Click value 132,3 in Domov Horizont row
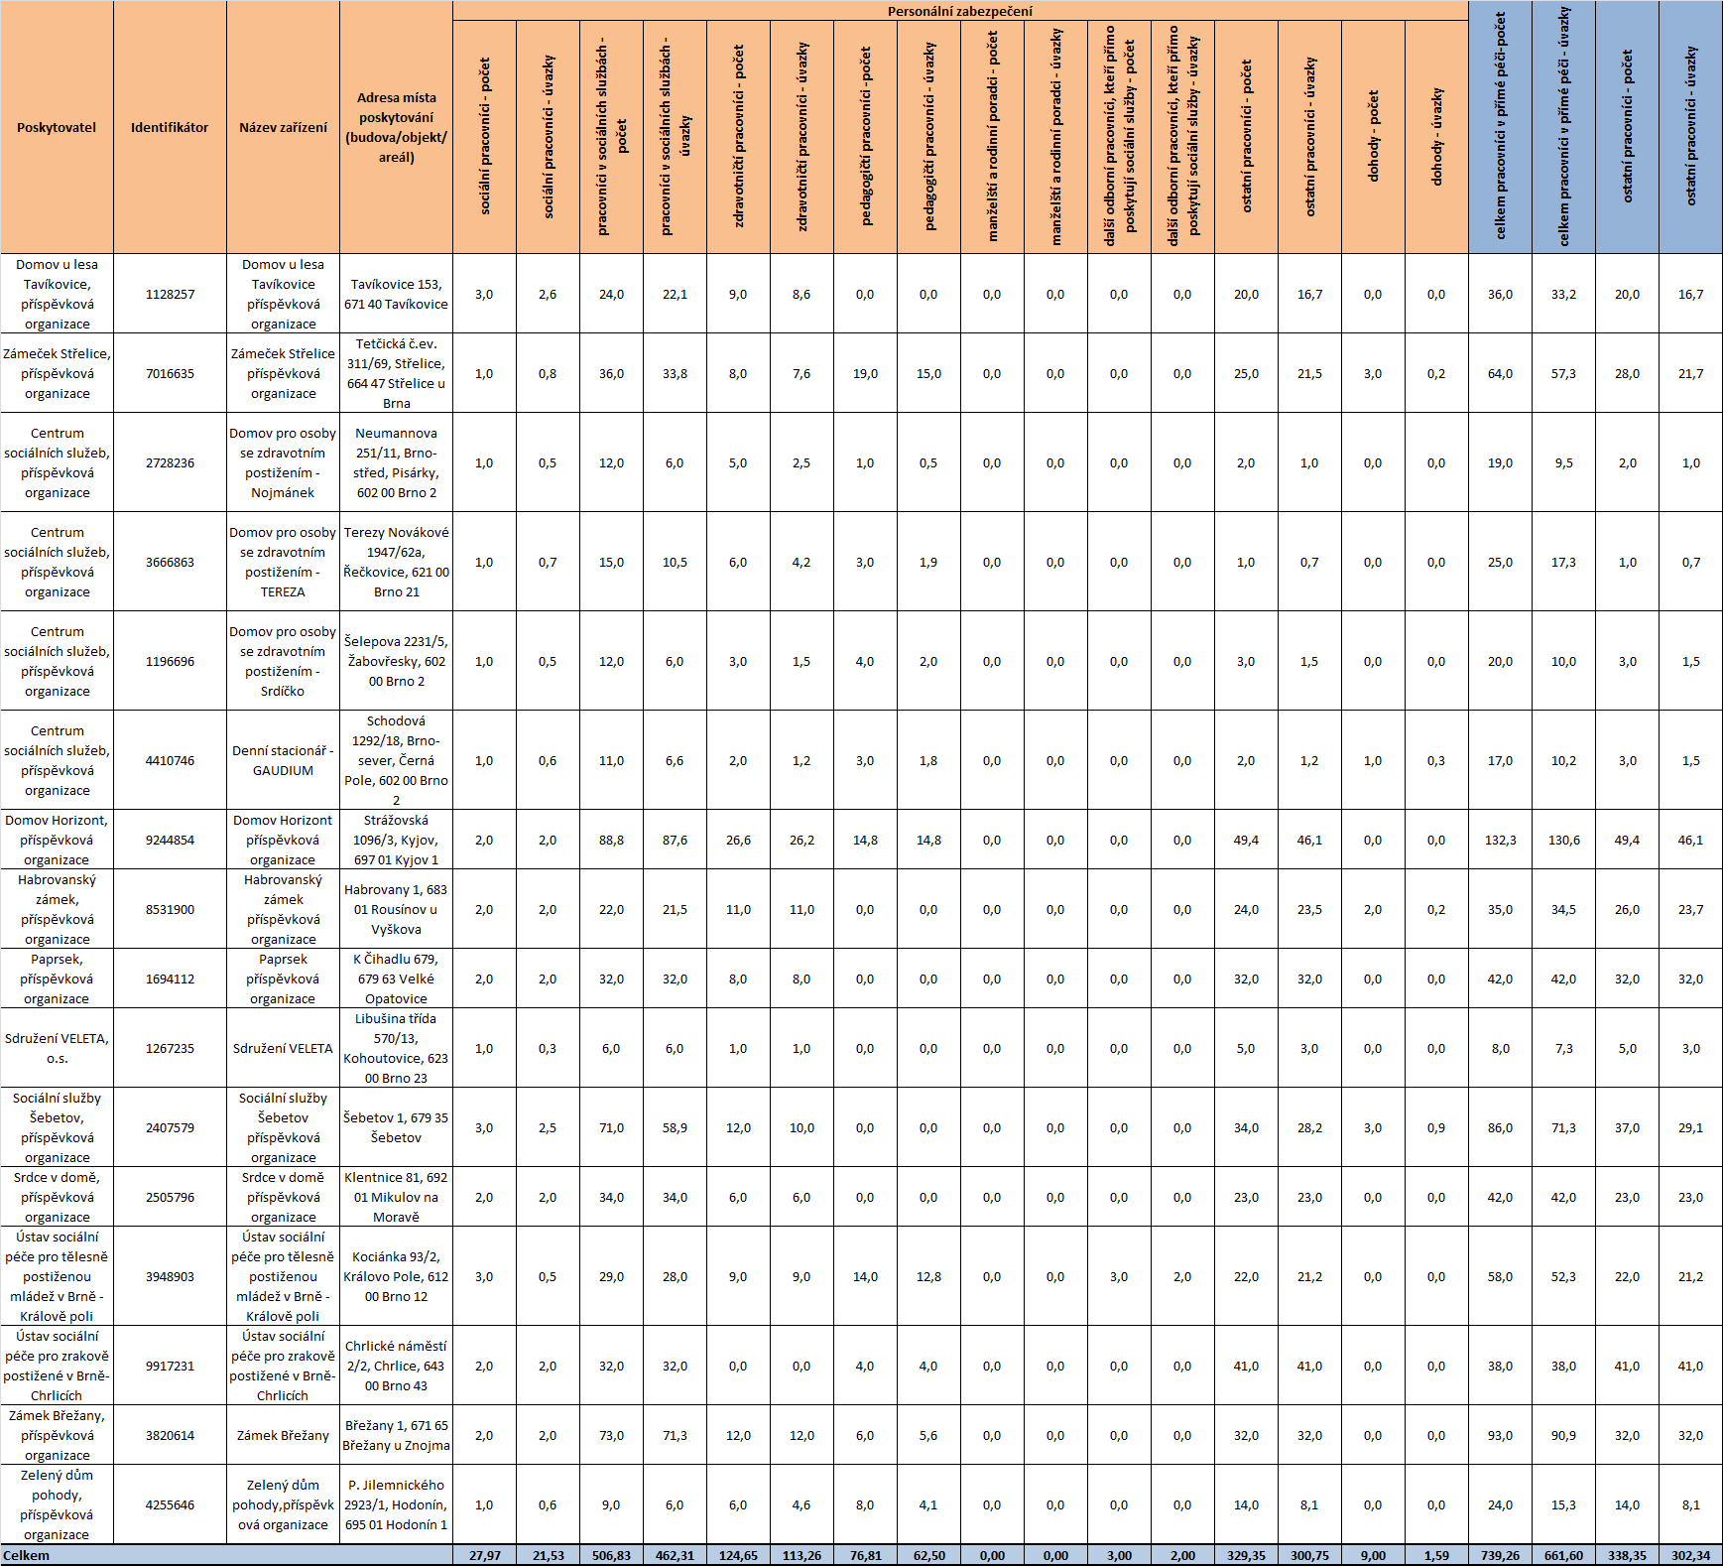Screen dimensions: 1723x1566 tap(1500, 840)
